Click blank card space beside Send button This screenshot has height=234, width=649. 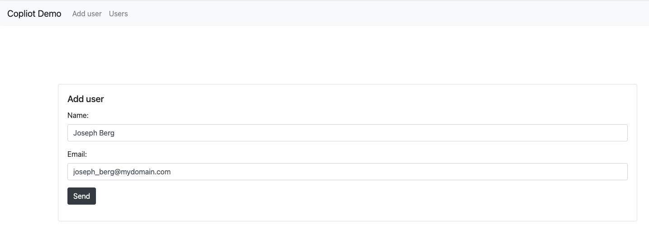click(x=362, y=196)
